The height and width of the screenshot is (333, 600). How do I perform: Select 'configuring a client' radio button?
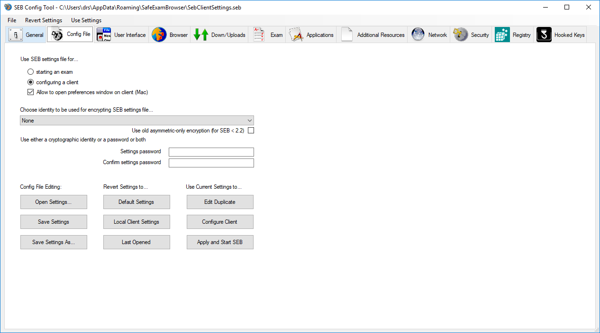click(31, 82)
